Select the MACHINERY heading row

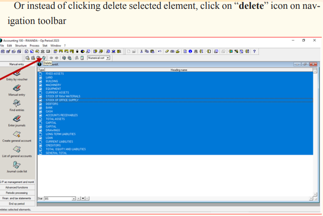click(x=175, y=85)
